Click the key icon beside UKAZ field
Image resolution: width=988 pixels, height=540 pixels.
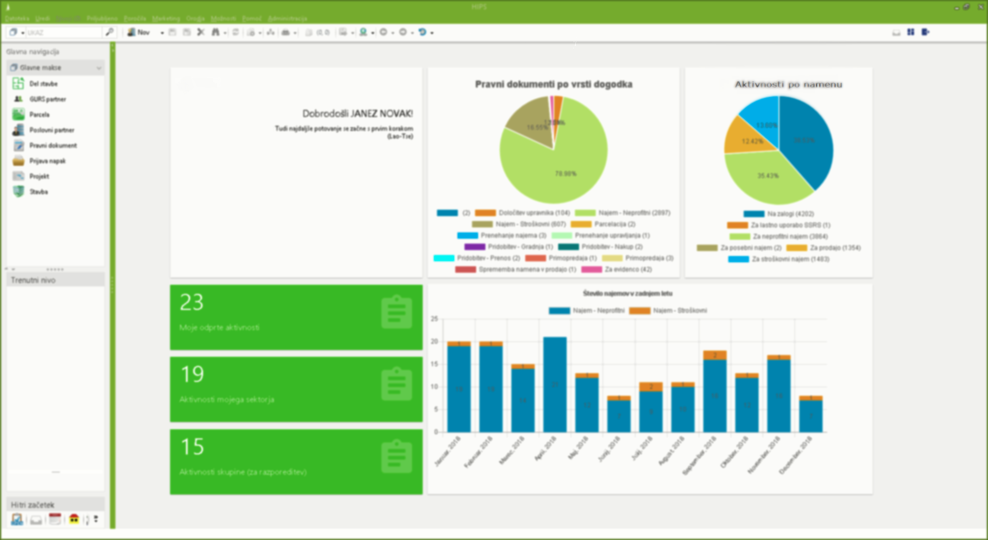click(109, 32)
